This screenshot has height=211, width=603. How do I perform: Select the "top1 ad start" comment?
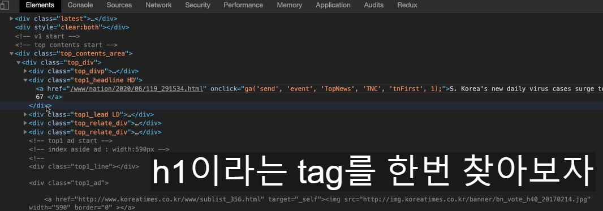tap(71, 141)
